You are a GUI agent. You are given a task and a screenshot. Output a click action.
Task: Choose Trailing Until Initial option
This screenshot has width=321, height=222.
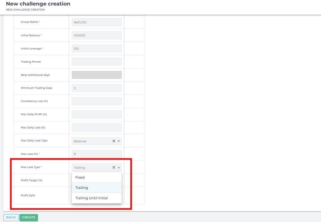coord(97,198)
